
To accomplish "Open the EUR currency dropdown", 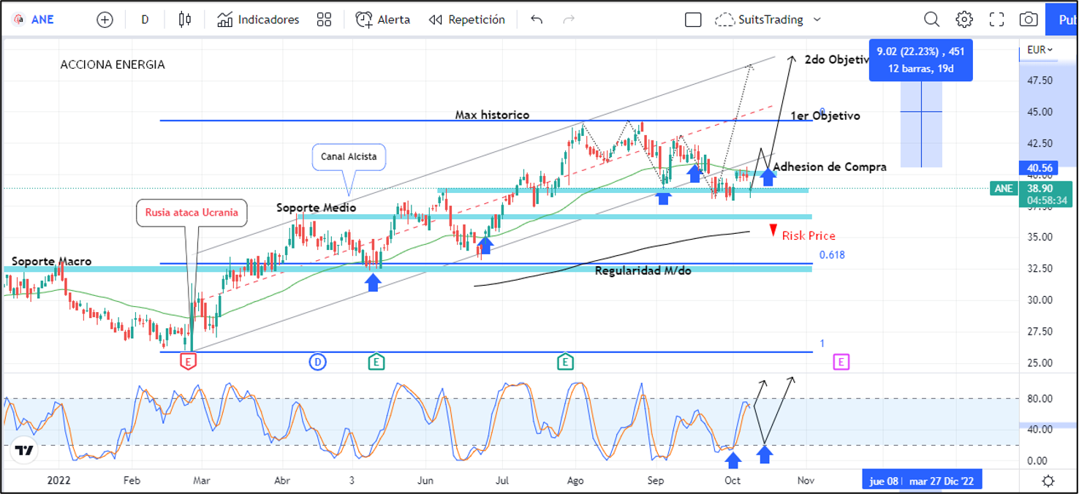I will pos(1040,50).
